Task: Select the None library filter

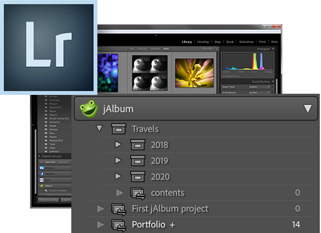Action: tap(166, 49)
